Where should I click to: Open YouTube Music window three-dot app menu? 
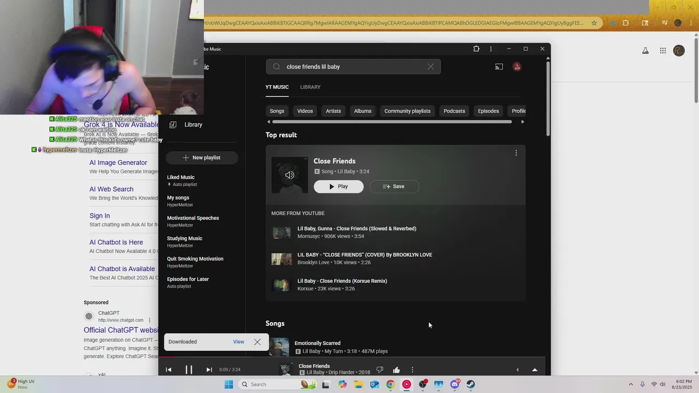pyautogui.click(x=491, y=49)
